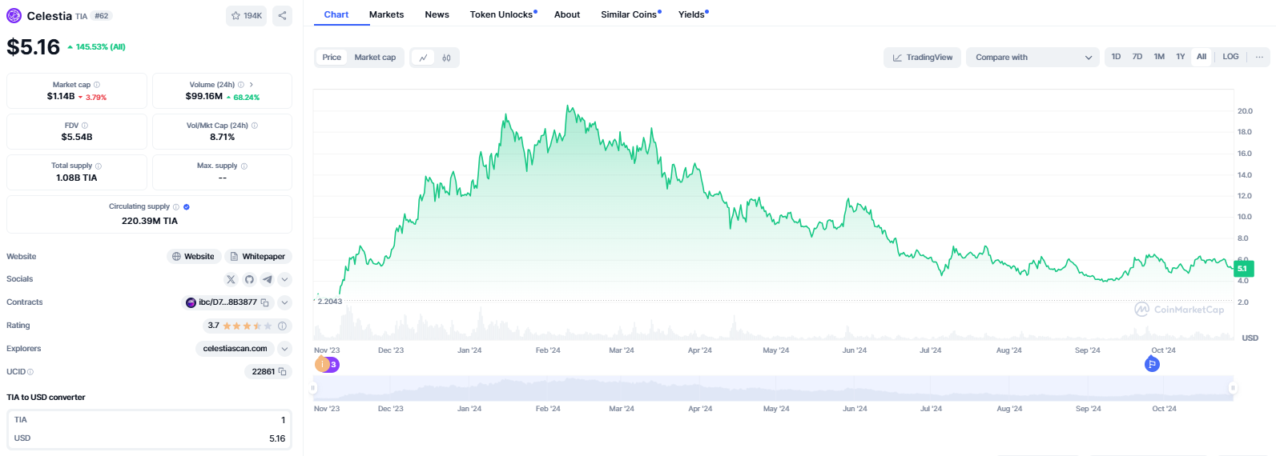Click the FDV info icon

point(85,126)
